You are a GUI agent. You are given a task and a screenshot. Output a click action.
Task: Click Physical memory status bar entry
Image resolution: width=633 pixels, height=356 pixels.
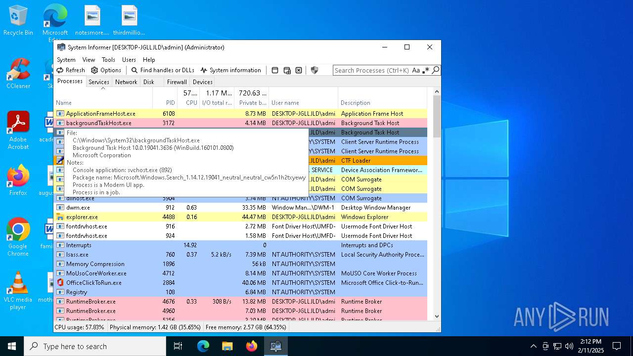click(155, 327)
